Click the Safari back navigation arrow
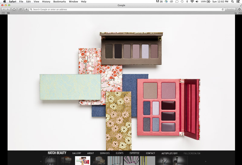The height and width of the screenshot is (165, 242). pos(3,9)
